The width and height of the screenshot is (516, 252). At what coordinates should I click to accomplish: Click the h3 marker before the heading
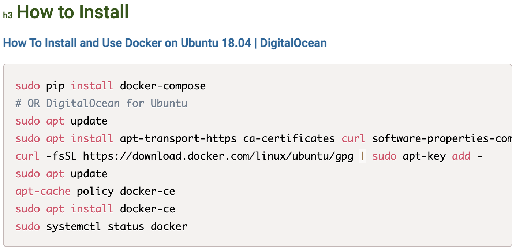coord(8,15)
